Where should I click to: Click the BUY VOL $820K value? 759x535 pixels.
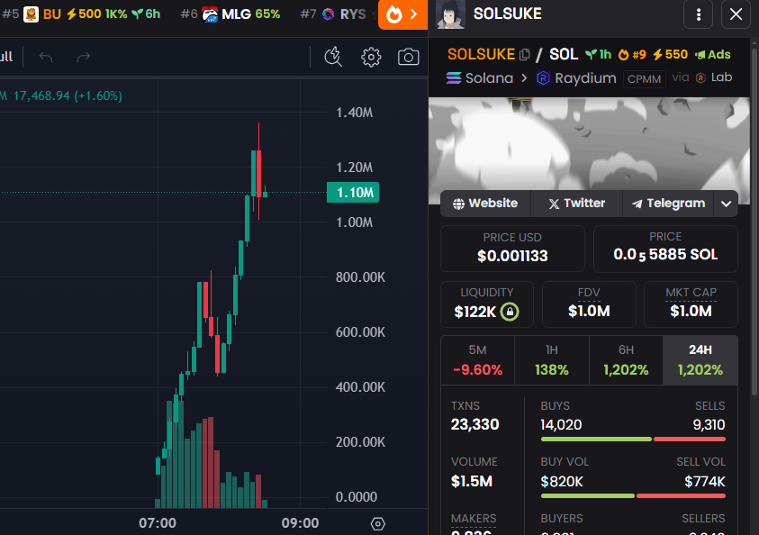pyautogui.click(x=562, y=482)
